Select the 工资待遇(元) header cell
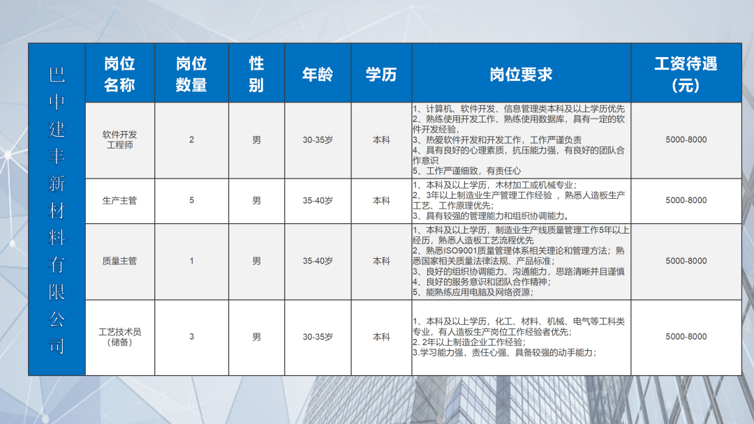 pyautogui.click(x=686, y=74)
